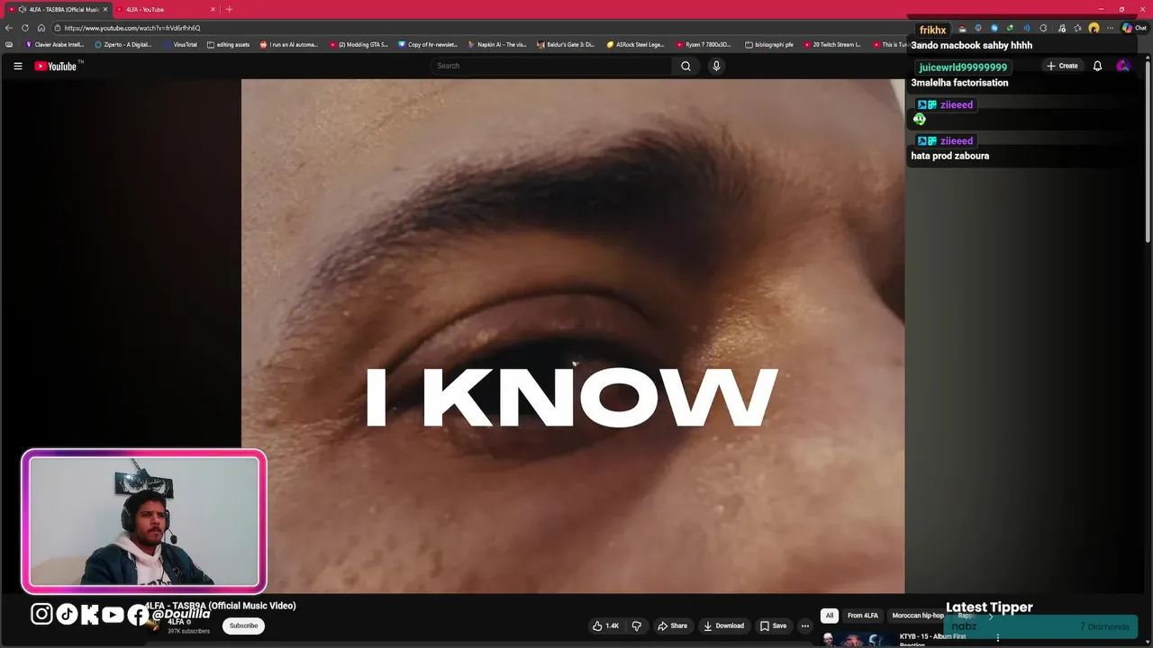Open the browser favorites star icon
Screen dimensions: 1153x648
pyautogui.click(x=1077, y=28)
